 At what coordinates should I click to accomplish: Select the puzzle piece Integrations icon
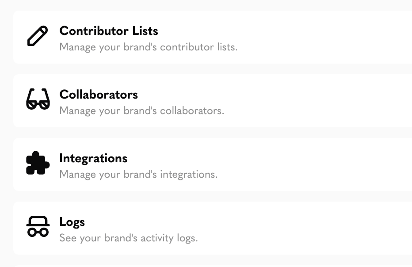(x=38, y=163)
